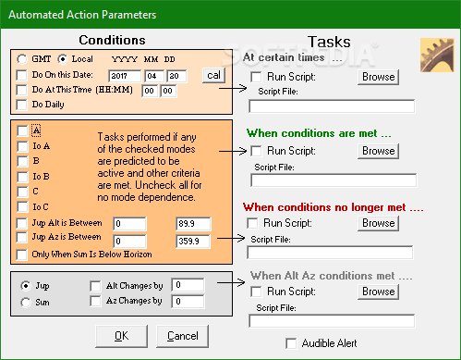The height and width of the screenshot is (360, 461).
Task: Enable Only When Sun Is Below Horizon
Action: [21, 254]
